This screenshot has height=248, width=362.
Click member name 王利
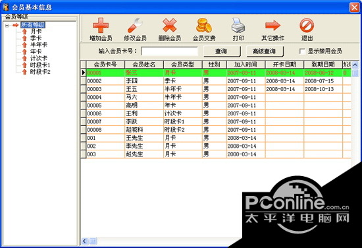132,113
